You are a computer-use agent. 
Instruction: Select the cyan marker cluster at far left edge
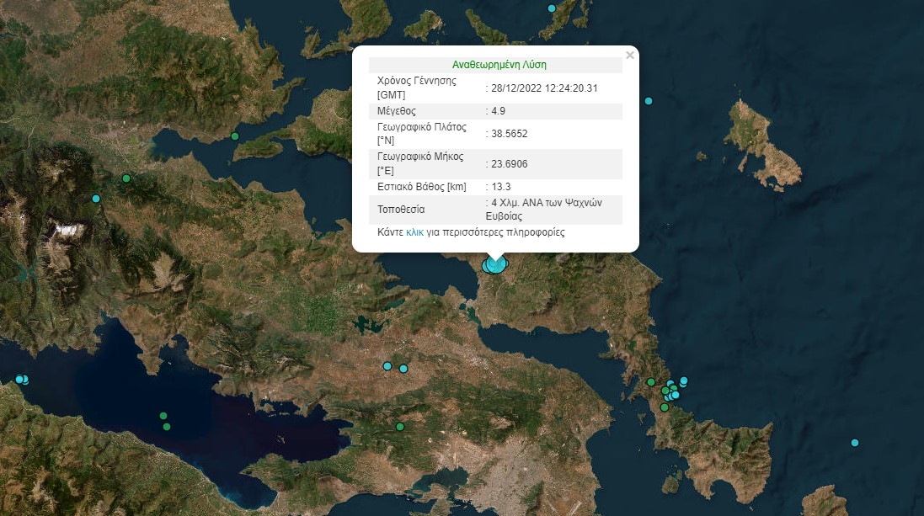(x=21, y=380)
